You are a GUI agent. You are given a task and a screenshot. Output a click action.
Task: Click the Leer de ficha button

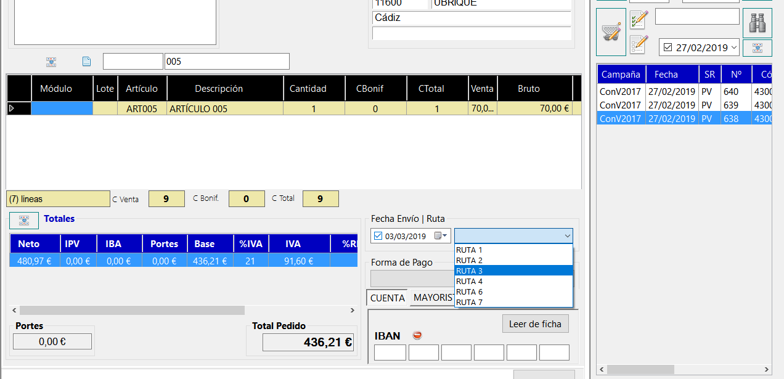[x=535, y=324]
